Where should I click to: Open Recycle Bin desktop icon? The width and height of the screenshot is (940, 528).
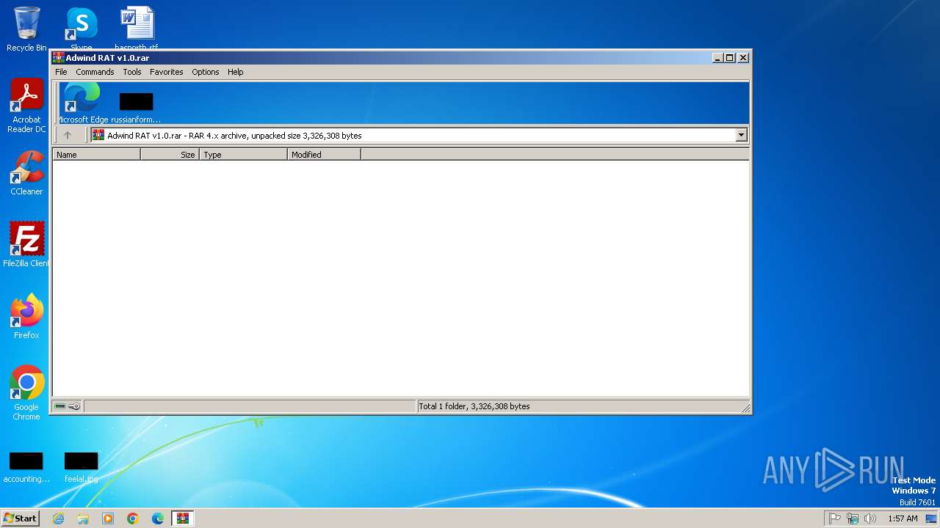point(26,29)
